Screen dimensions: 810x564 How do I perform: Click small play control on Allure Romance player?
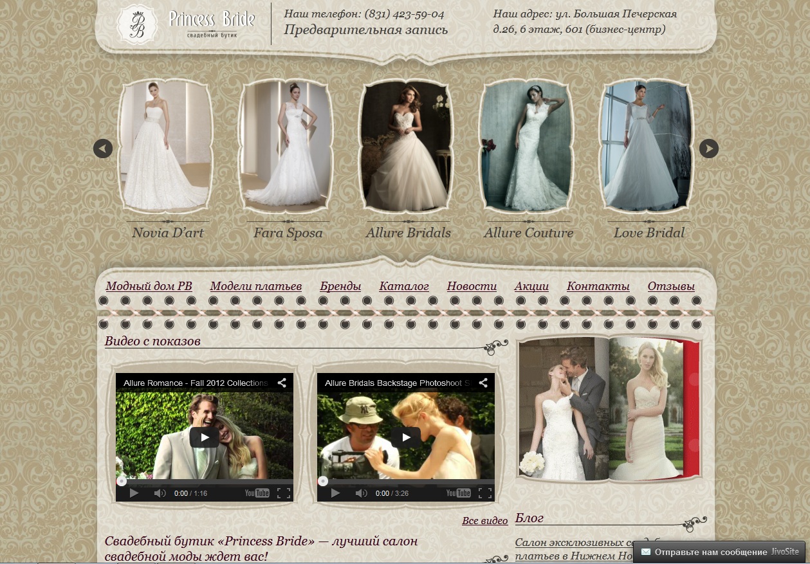pyautogui.click(x=134, y=493)
